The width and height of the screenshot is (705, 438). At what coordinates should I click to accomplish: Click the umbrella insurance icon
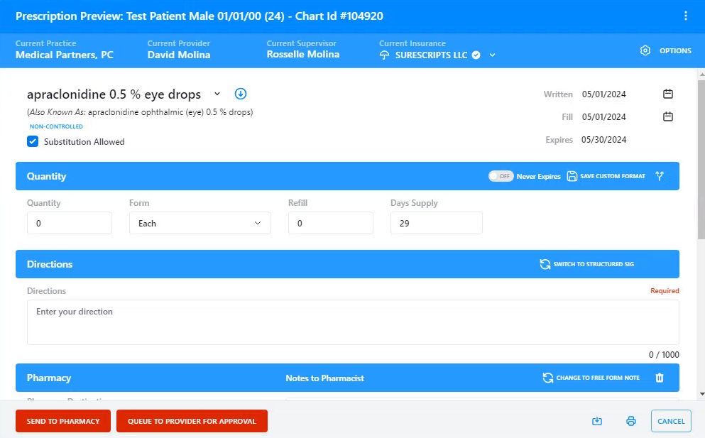384,55
